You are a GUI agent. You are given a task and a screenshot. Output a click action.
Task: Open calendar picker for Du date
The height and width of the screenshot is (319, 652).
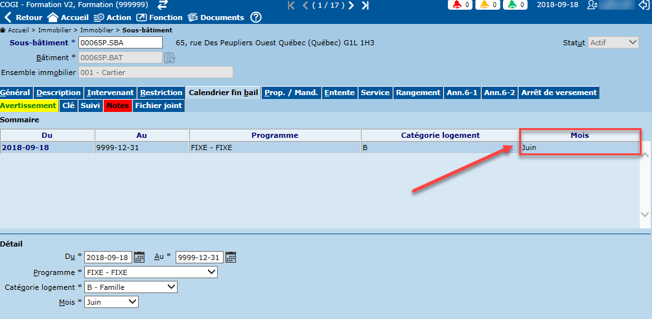[139, 257]
